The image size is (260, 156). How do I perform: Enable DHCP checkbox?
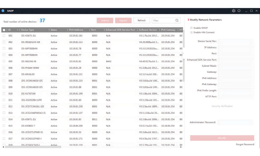click(191, 28)
